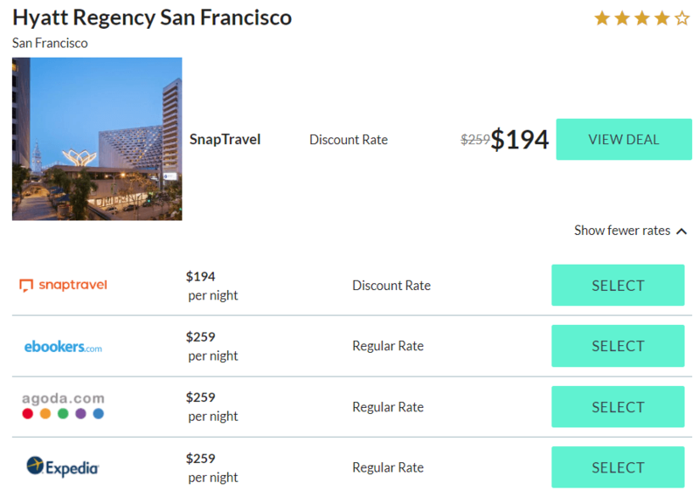
Task: Click Show fewer rates text
Action: (x=621, y=231)
